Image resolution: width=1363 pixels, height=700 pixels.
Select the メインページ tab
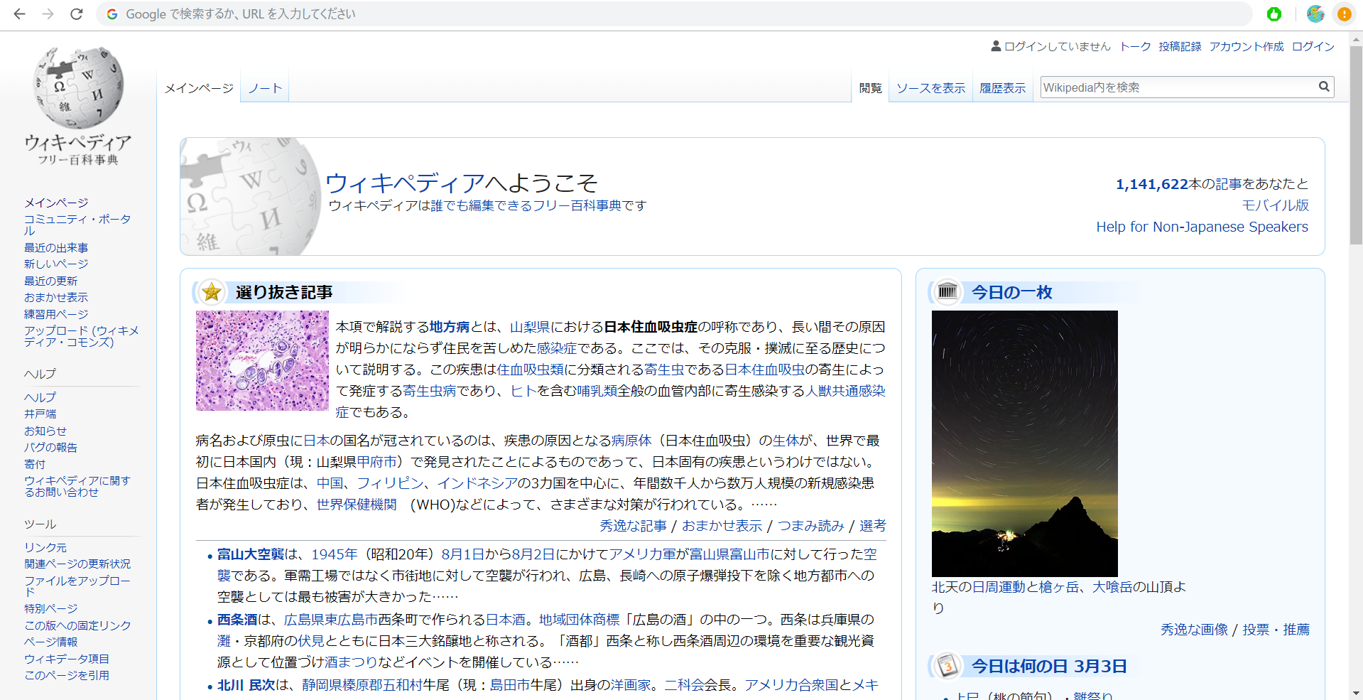pos(199,88)
